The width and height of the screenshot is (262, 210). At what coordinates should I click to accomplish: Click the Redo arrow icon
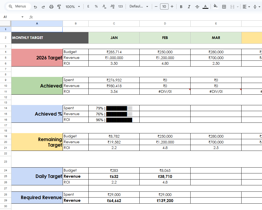click(43, 7)
